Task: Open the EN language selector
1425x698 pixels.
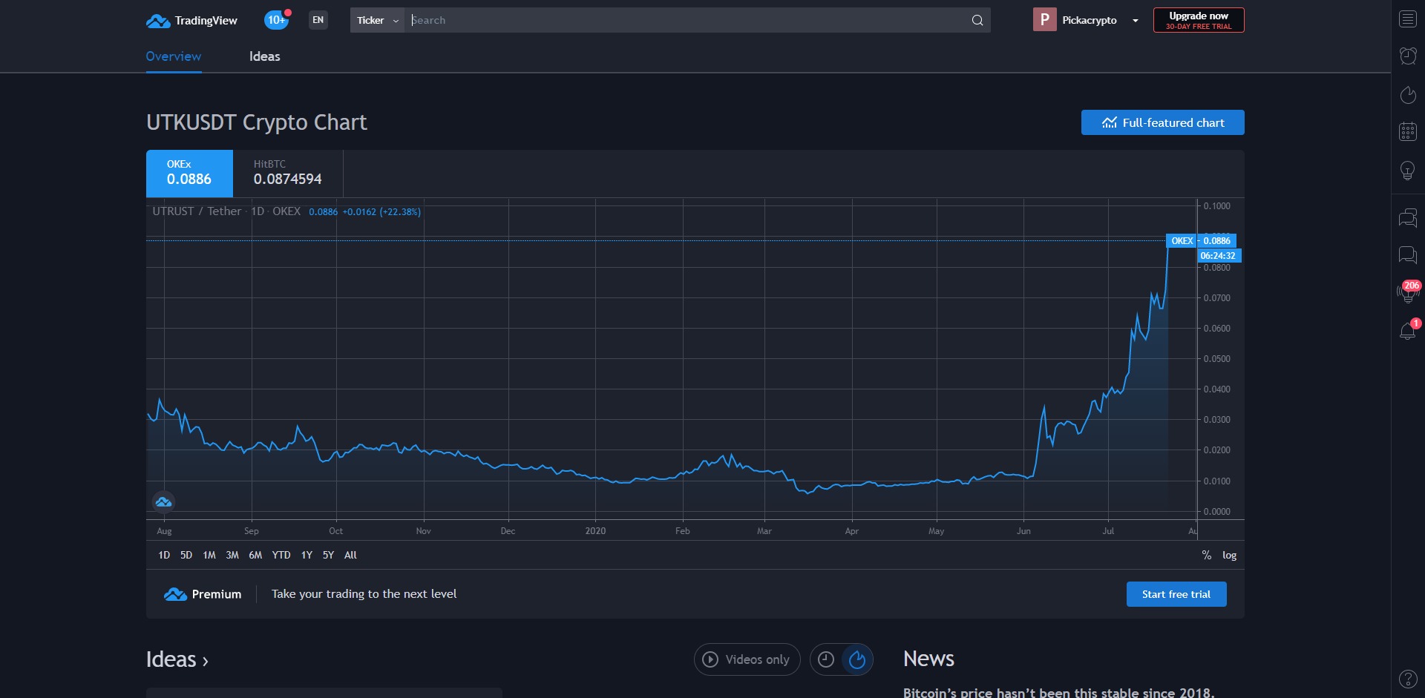Action: point(318,20)
